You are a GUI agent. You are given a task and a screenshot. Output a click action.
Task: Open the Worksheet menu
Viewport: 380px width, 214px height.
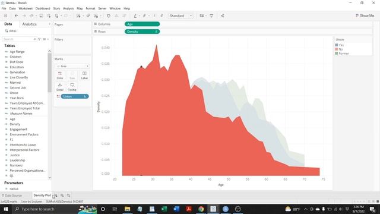pyautogui.click(x=26, y=8)
